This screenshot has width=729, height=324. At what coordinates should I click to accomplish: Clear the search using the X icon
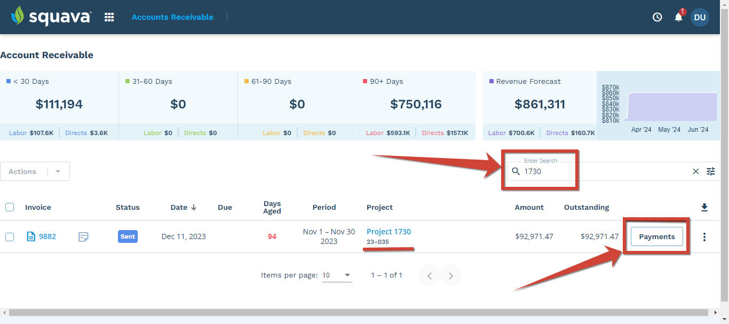695,171
